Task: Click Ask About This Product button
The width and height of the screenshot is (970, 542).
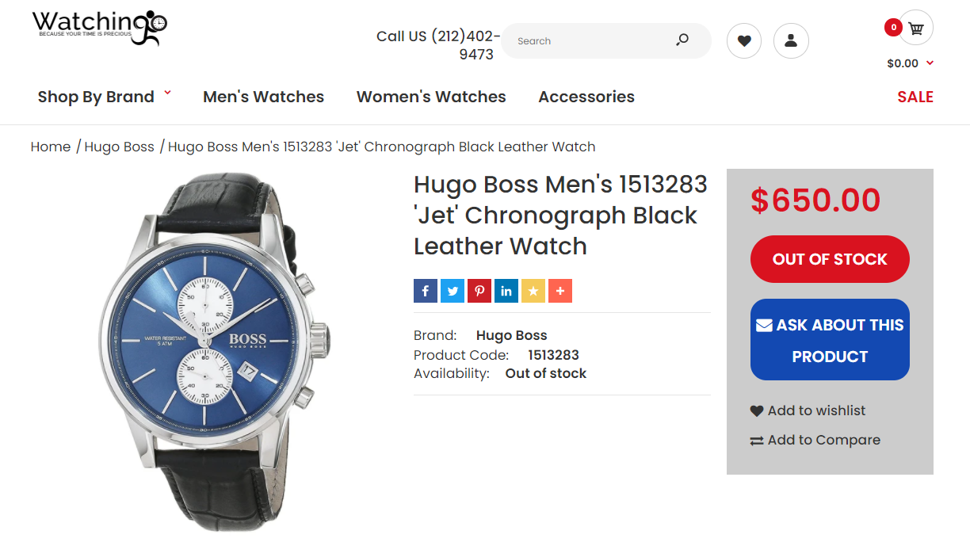Action: coord(830,340)
